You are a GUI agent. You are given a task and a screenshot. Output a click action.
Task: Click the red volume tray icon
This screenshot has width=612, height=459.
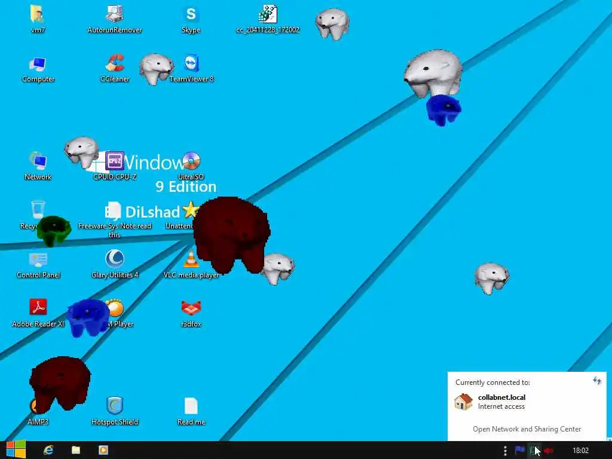click(549, 451)
